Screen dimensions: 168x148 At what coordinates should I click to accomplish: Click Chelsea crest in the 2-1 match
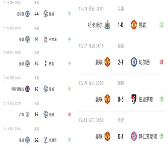[x=134, y=62]
